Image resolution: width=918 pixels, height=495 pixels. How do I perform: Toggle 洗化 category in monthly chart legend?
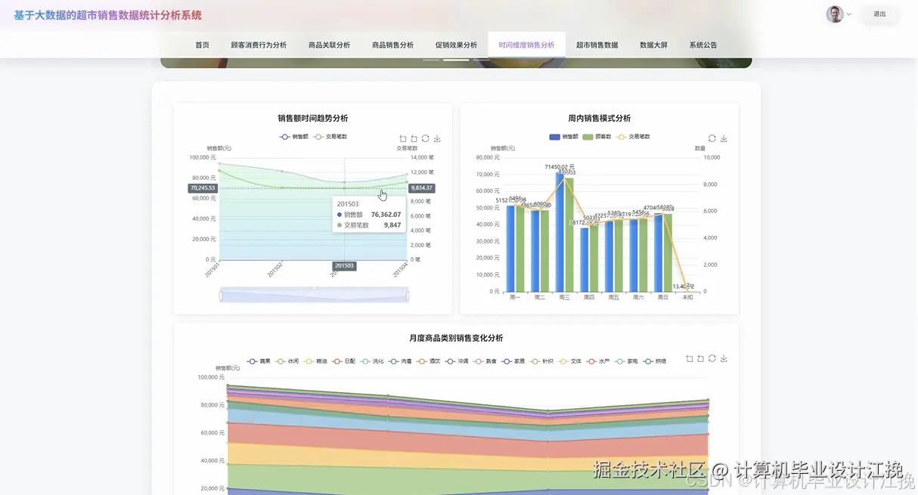point(372,361)
